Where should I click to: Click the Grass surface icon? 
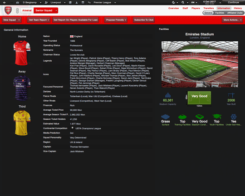(165, 117)
